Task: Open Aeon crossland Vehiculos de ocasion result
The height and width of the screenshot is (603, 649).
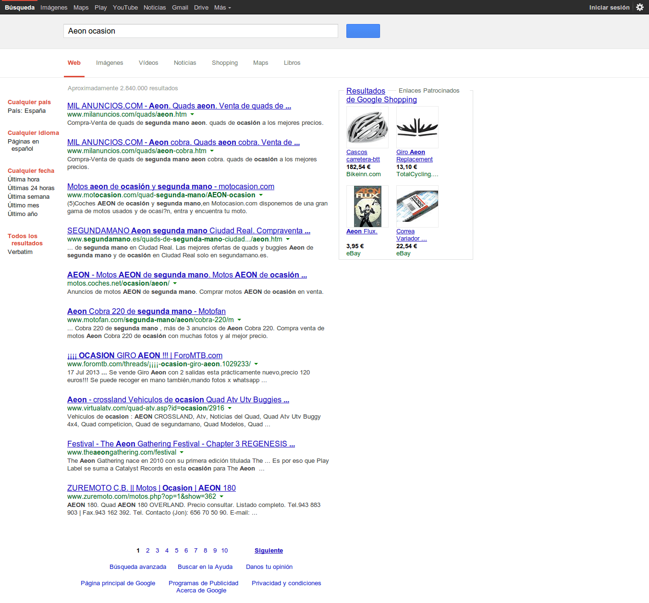Action: pos(178,399)
